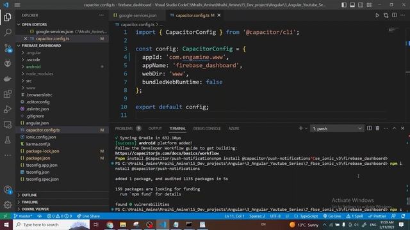
Task: Click the Windows taskbar search box
Action: click(51, 224)
